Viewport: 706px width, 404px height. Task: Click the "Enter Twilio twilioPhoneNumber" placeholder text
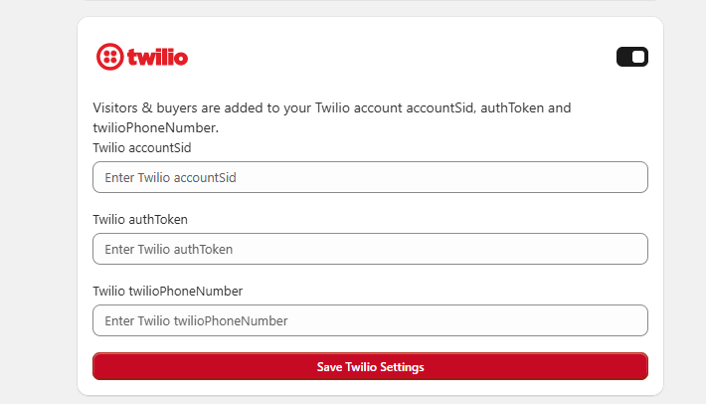196,320
